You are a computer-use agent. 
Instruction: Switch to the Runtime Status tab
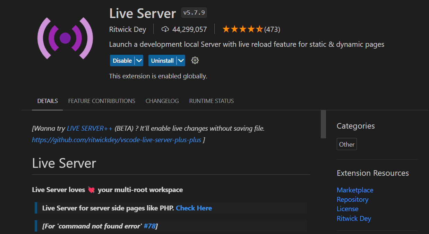click(211, 101)
